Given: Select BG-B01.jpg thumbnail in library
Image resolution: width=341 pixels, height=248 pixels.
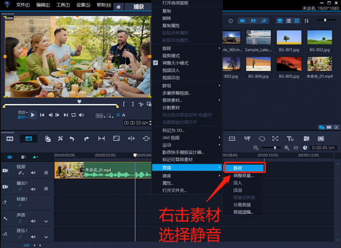Looking at the screenshot, I should [289, 38].
